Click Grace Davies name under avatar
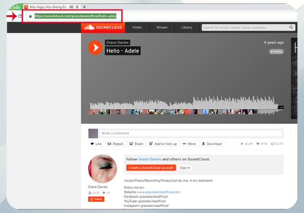 (98, 187)
